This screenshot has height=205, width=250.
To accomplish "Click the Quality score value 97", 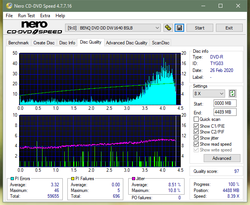I will click(237, 171).
